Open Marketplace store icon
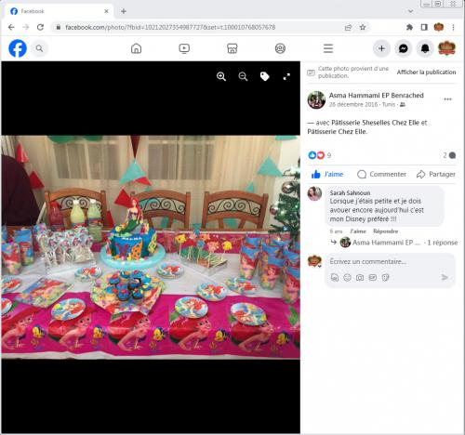Screen dimensions: 465x435 click(x=232, y=48)
